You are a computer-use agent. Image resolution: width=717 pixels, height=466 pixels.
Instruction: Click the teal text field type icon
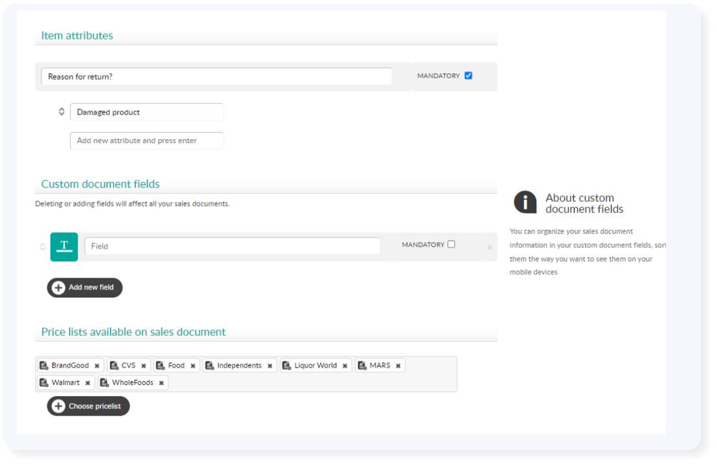coord(64,247)
